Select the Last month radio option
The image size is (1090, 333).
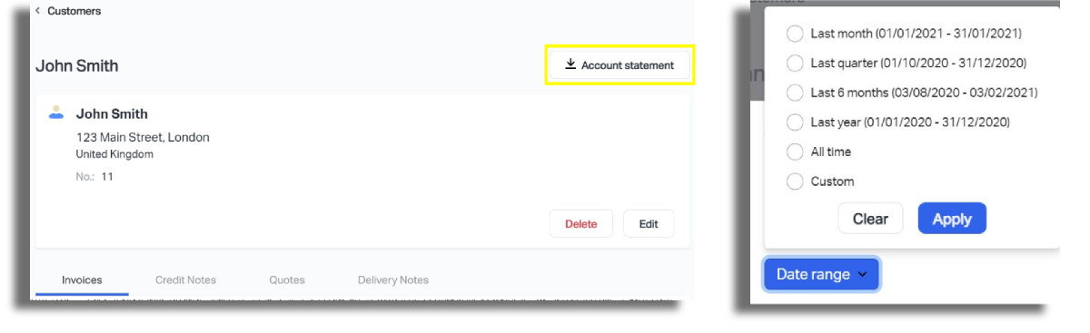point(795,34)
